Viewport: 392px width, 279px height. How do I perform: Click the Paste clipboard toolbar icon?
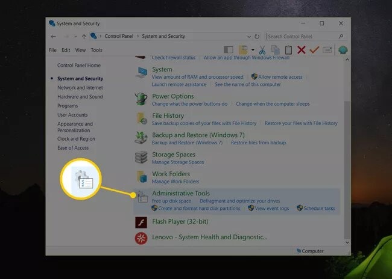(288, 50)
